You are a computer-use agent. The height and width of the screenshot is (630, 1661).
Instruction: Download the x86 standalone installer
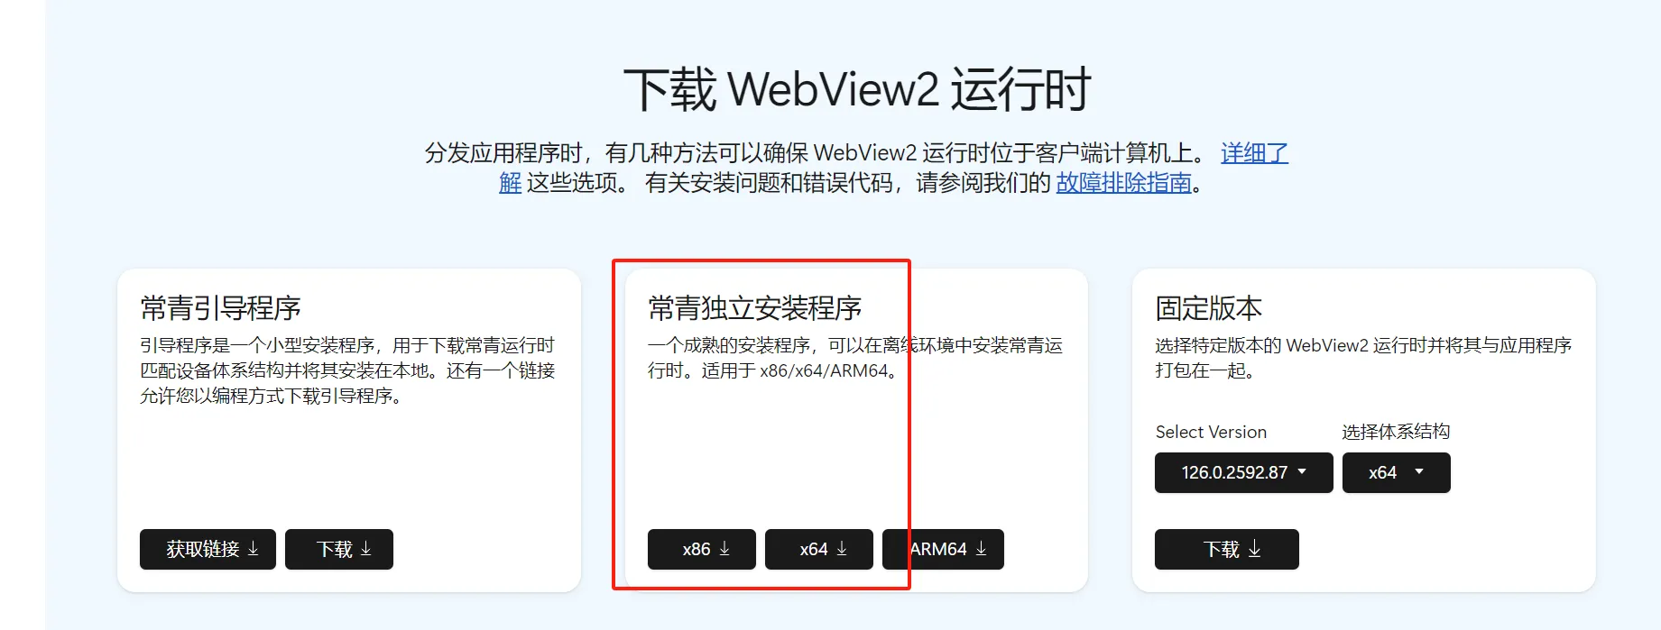point(702,549)
